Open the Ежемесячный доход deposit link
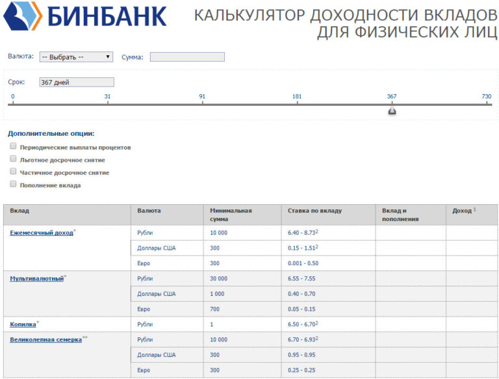499x379 pixels. coord(42,233)
